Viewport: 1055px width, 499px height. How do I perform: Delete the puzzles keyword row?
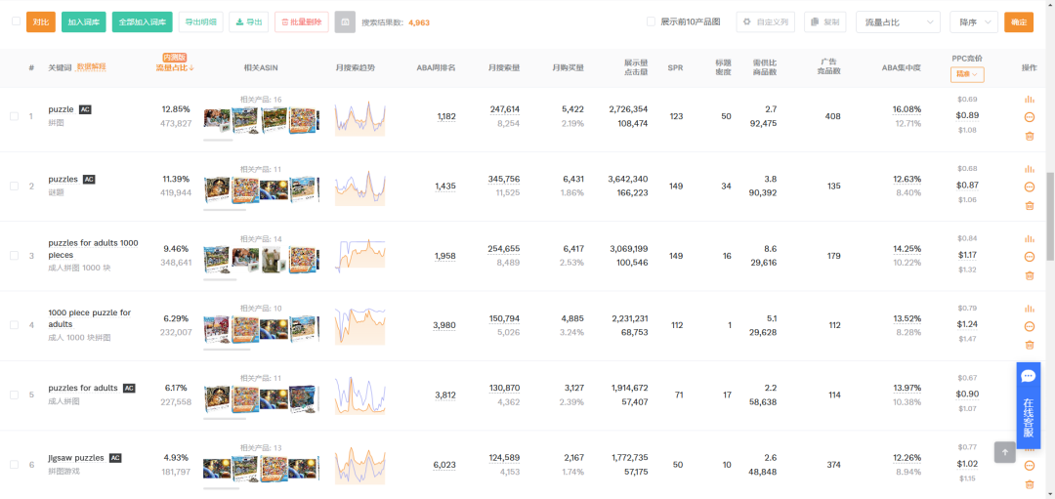click(x=1029, y=206)
